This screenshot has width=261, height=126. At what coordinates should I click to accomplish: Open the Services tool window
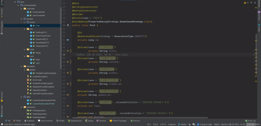point(135,121)
